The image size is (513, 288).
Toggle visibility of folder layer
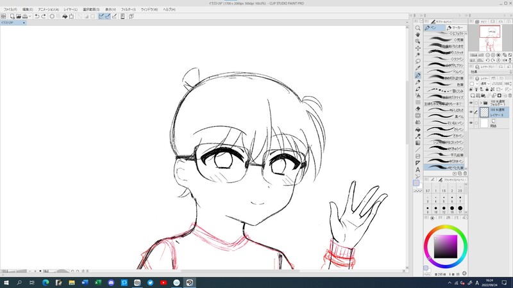point(471,103)
